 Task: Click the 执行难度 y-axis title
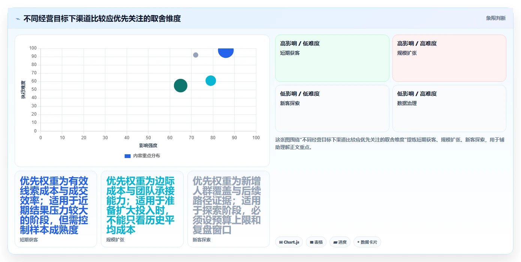pyautogui.click(x=23, y=90)
